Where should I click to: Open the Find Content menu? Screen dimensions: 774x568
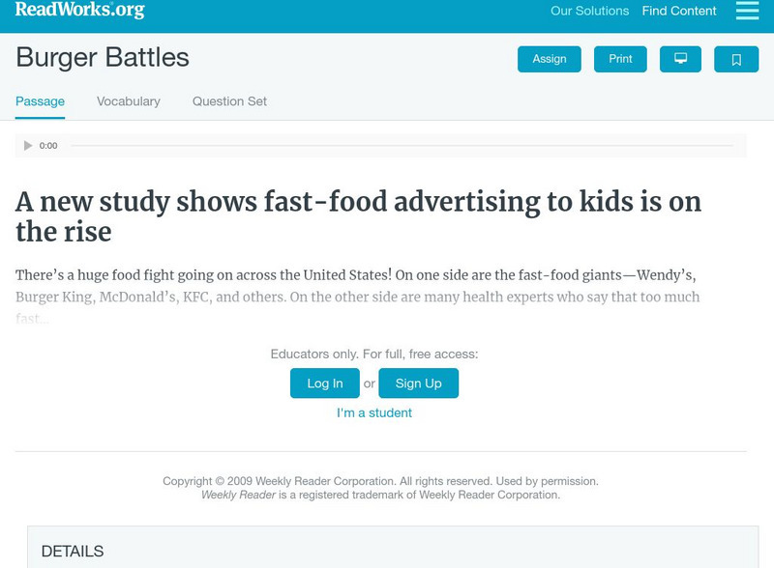[676, 11]
